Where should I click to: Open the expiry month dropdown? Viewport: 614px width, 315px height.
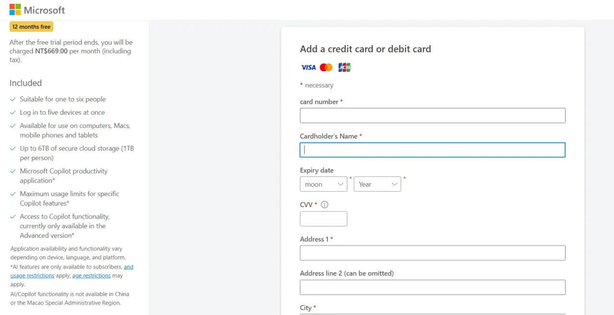coord(323,184)
